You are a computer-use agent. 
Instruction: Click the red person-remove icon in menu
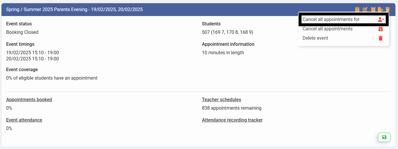[381, 20]
